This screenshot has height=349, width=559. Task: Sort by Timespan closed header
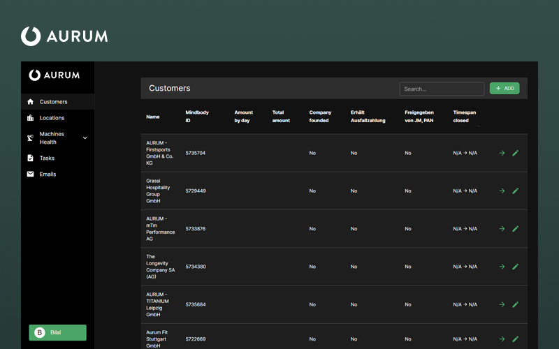coord(464,117)
